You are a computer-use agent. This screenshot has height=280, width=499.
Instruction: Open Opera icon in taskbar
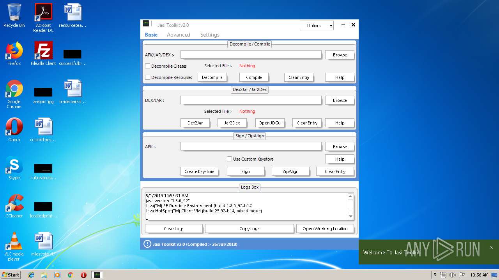[83, 275]
